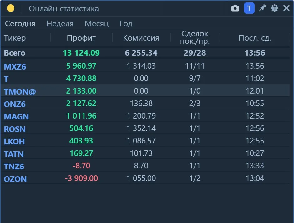Click the ROSN ticker
294x223 pixels.
click(15, 129)
